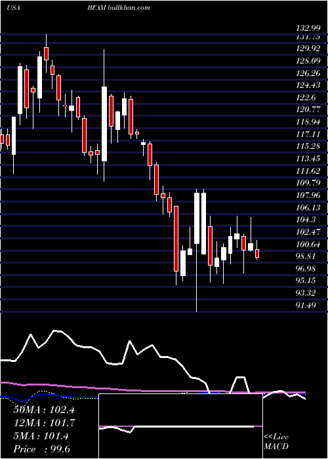Click the "<<Live" label
This screenshot has height=459, width=328.
pyautogui.click(x=276, y=437)
